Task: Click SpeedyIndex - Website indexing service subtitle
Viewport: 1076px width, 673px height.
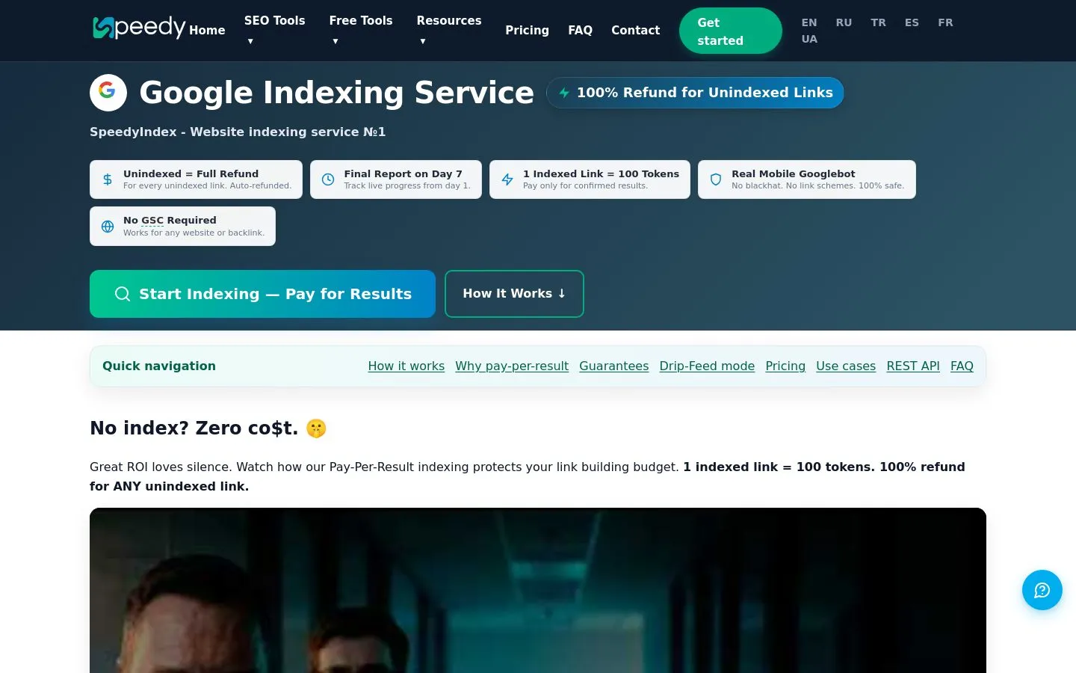Action: (x=238, y=132)
